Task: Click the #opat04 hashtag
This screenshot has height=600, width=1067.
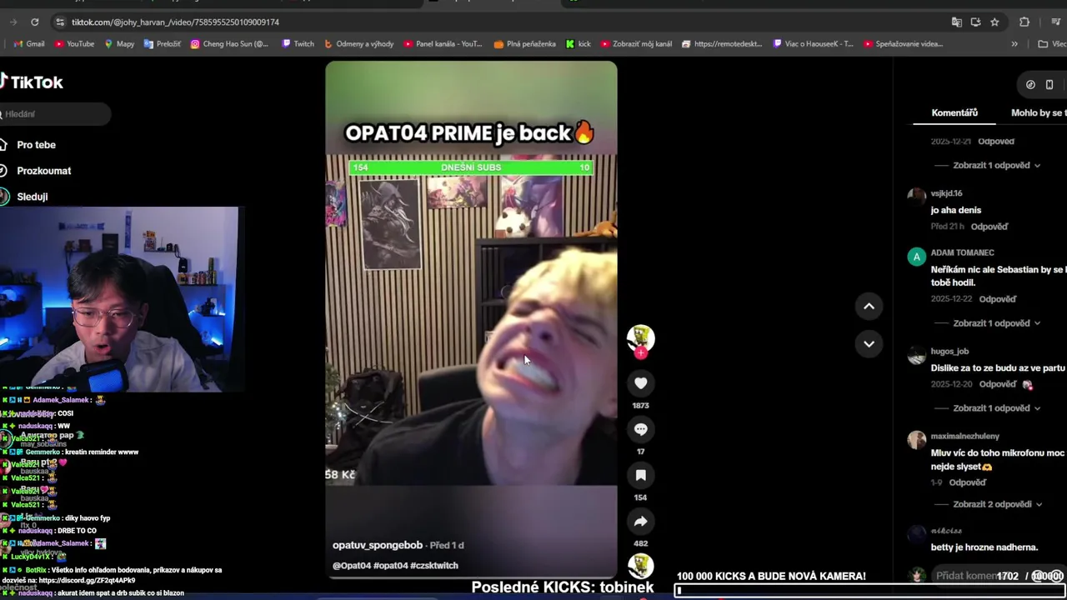Action: 391,565
